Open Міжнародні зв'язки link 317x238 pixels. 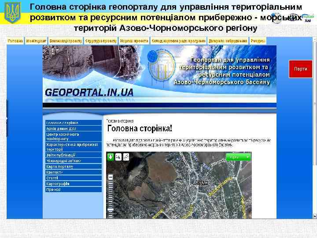point(74,161)
